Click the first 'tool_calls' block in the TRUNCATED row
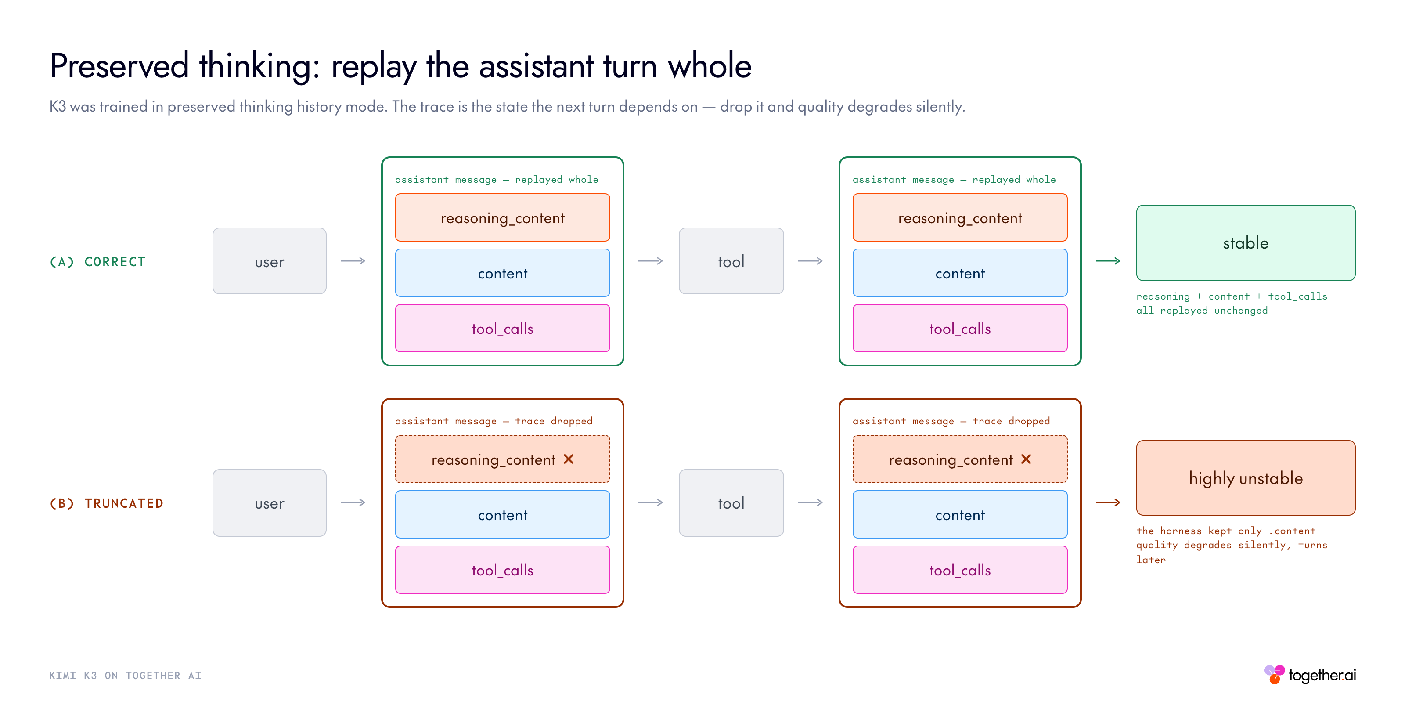The image size is (1405, 723). pos(502,570)
